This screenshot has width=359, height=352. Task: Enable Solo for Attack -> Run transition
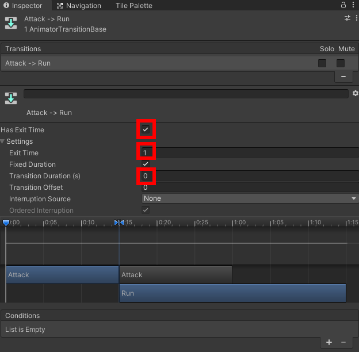click(322, 63)
